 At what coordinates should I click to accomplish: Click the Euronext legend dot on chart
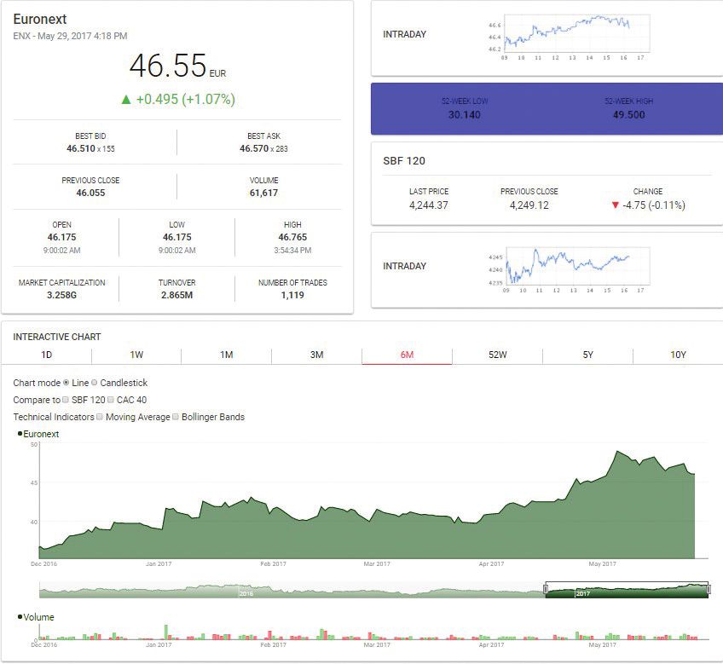click(20, 435)
